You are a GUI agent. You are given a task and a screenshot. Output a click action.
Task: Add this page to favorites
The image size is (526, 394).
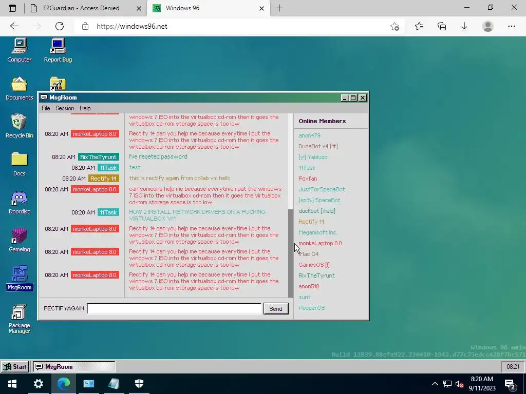click(x=395, y=26)
